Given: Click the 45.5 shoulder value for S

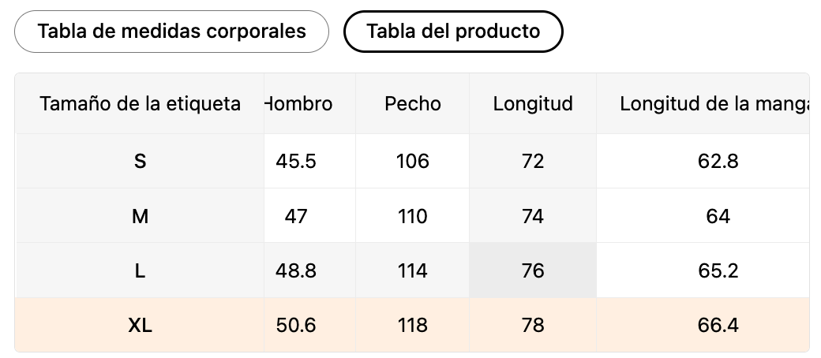Looking at the screenshot, I should tap(296, 162).
